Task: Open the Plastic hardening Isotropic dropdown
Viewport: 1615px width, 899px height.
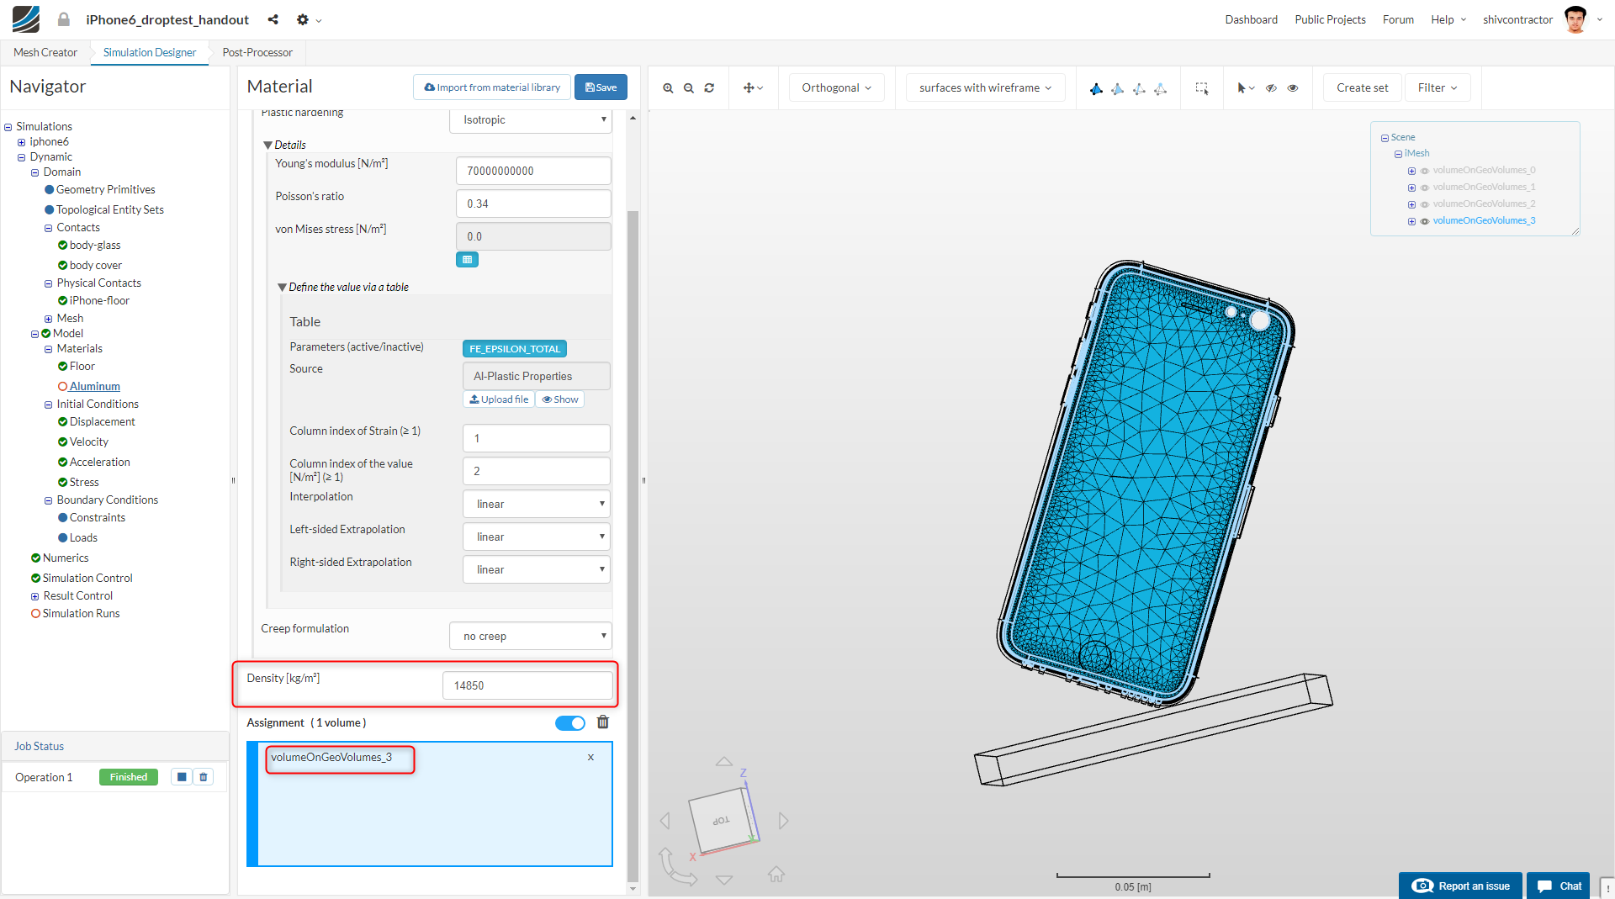Action: [x=531, y=120]
